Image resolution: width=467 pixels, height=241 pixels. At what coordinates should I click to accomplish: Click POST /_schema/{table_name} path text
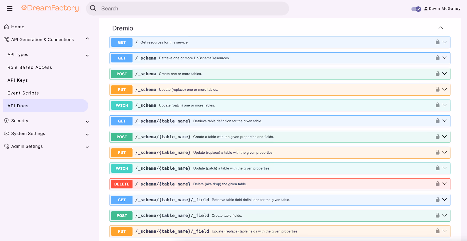[x=163, y=137]
